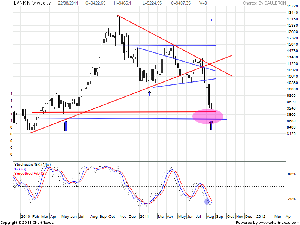300x225 pixels.
Task: Click the large blue arrow near May 2010
Action: [66, 126]
